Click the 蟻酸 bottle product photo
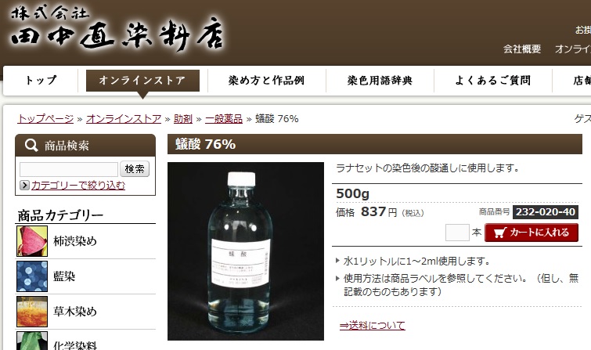 pyautogui.click(x=246, y=251)
